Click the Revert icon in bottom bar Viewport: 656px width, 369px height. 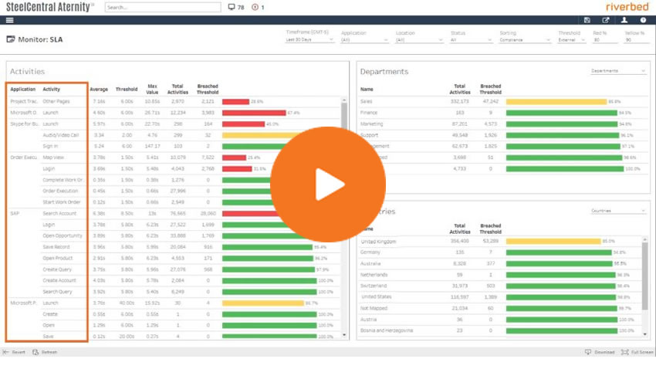(5, 352)
